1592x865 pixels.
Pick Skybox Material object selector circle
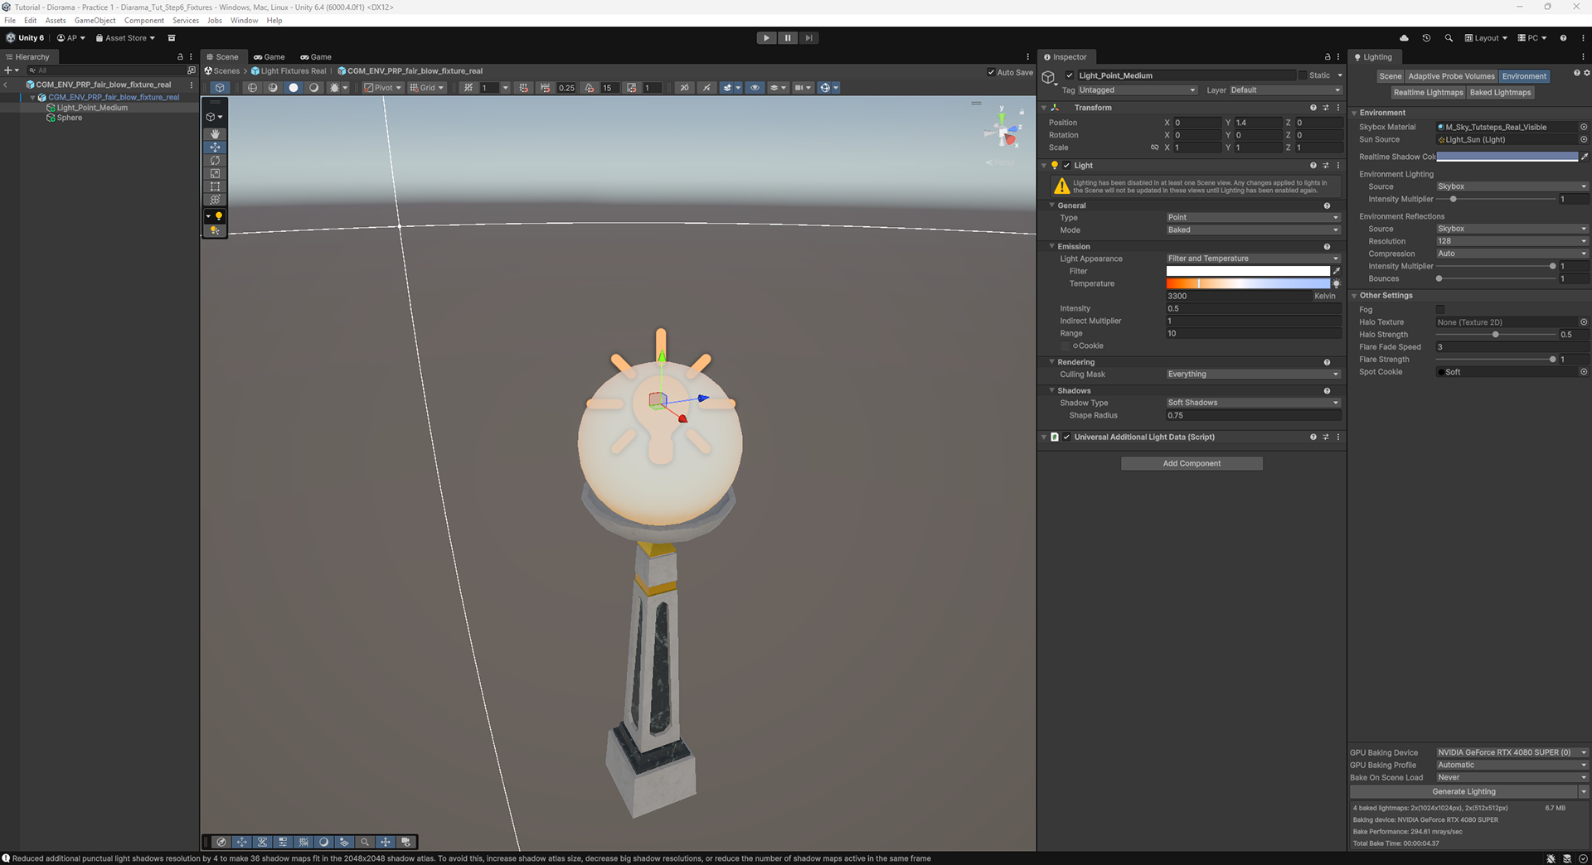pos(1584,128)
